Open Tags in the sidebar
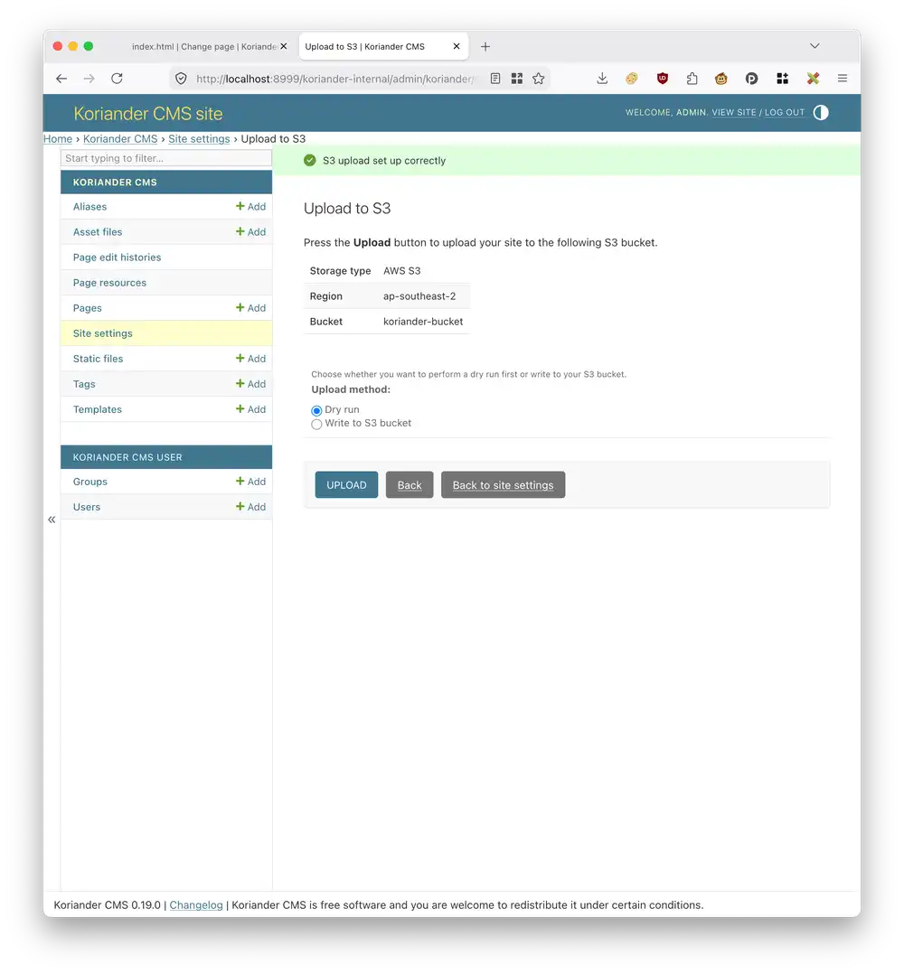Image resolution: width=904 pixels, height=974 pixels. coord(84,385)
